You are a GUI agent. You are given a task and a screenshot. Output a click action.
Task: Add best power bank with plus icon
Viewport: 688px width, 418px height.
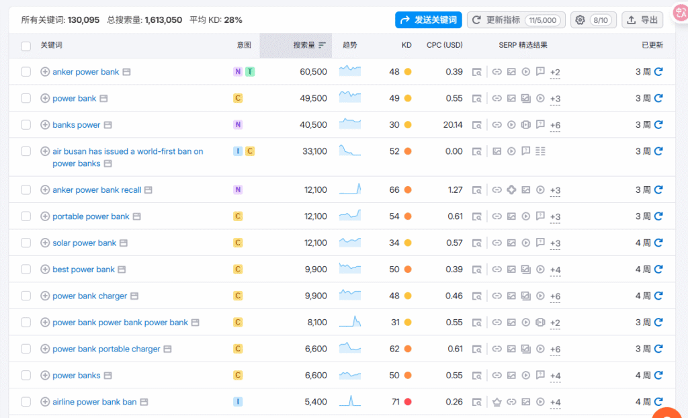point(45,269)
